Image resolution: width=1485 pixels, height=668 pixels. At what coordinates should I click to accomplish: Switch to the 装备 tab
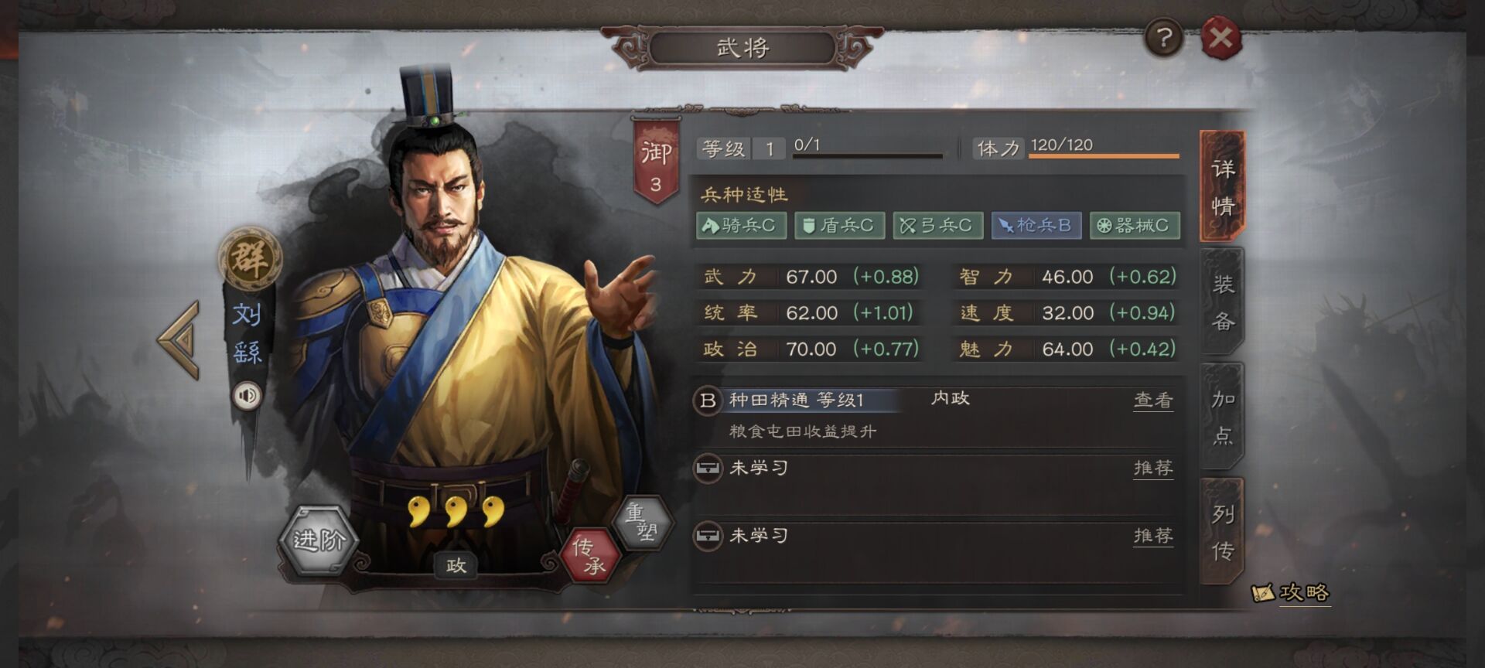pos(1223,302)
